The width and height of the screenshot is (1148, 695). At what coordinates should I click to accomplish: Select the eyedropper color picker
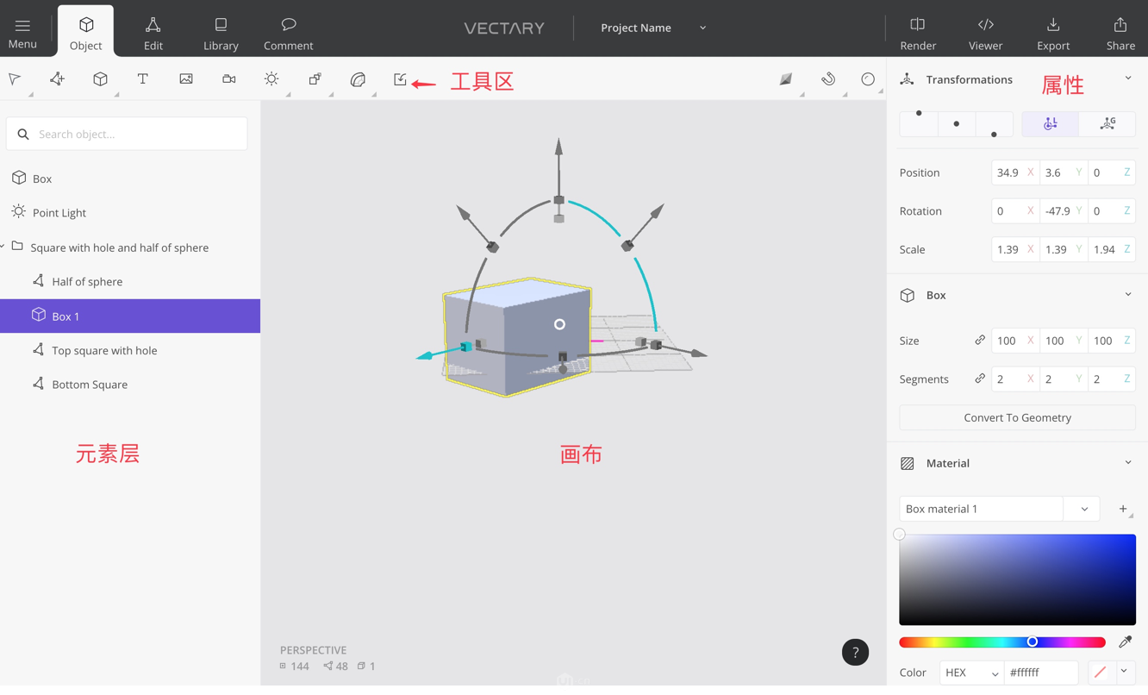(x=1125, y=642)
